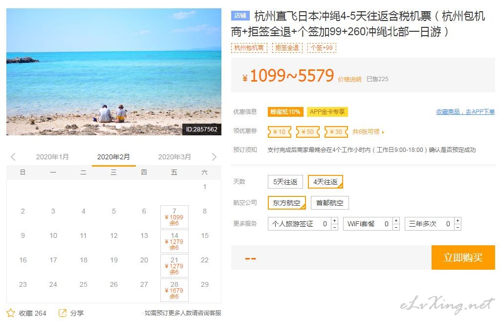This screenshot has height=321, width=500.
Task: Click the 杭州包机商 label tag
Action: (249, 48)
